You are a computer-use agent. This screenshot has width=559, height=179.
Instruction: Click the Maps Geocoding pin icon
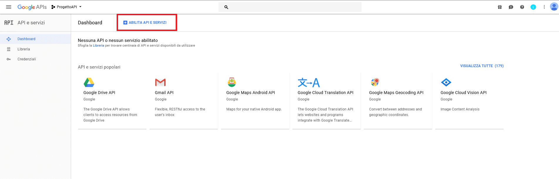click(x=375, y=82)
